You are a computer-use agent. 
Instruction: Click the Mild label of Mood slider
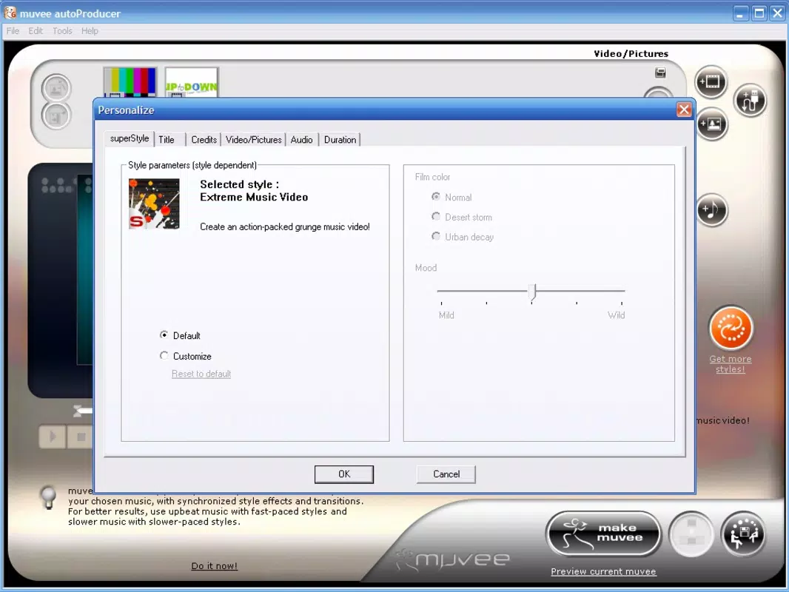446,315
